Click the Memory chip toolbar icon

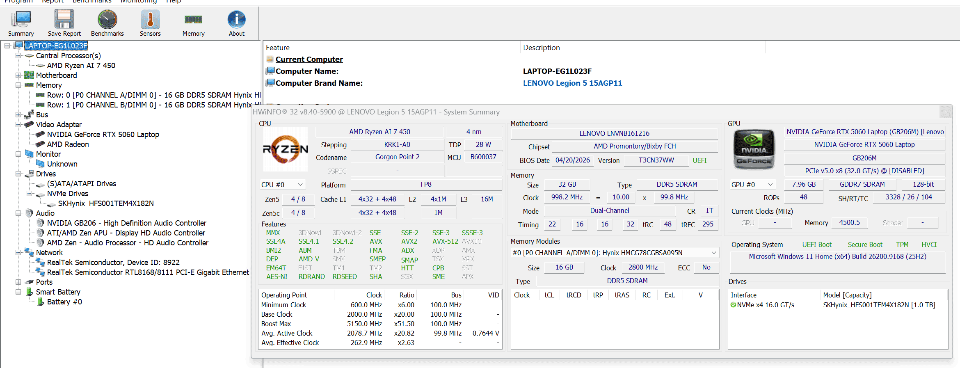click(193, 19)
